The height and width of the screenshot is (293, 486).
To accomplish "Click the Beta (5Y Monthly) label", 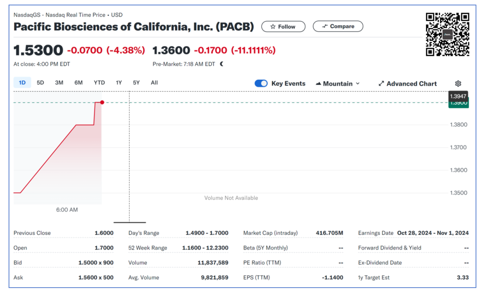I will (x=265, y=248).
